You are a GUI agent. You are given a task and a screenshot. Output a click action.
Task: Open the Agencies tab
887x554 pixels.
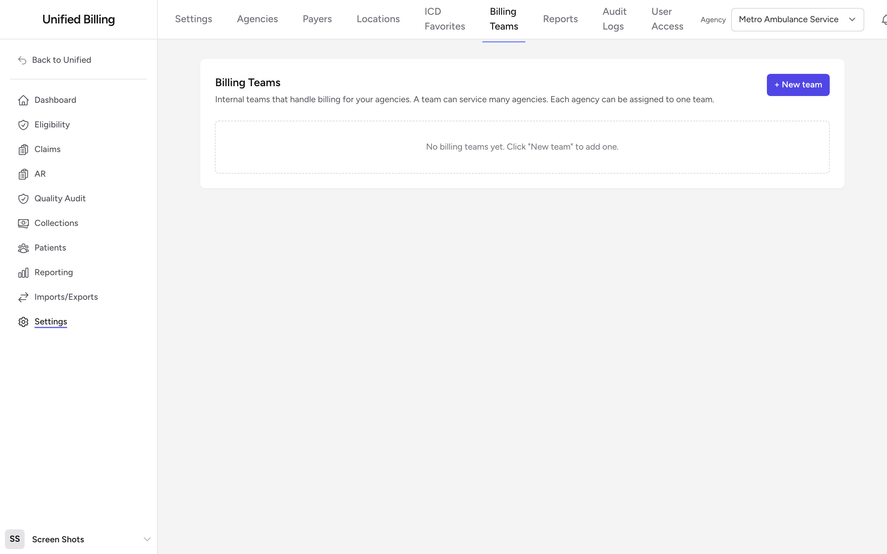(x=257, y=19)
